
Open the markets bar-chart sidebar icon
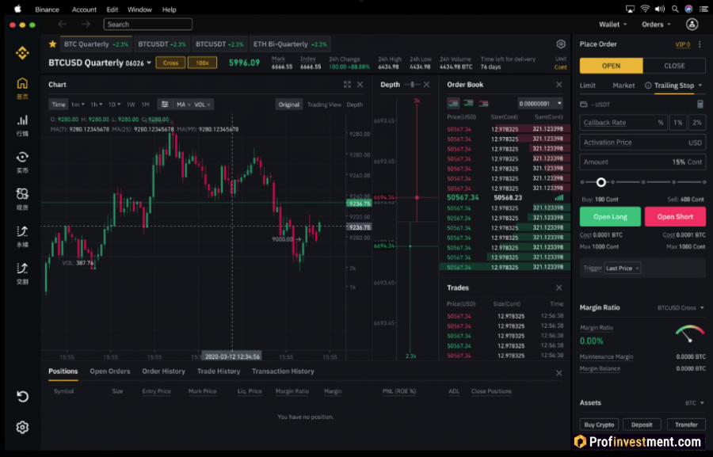[22, 120]
